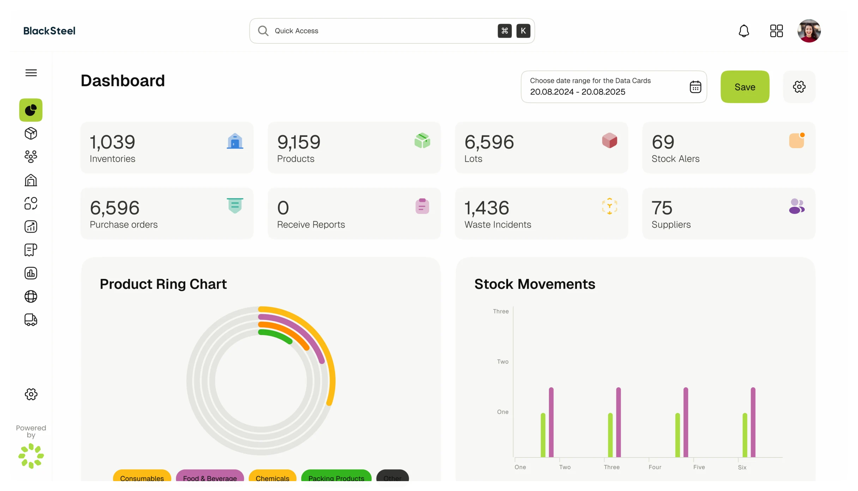Open the 0 Receive Reports card
The image size is (858, 491).
coord(354,213)
